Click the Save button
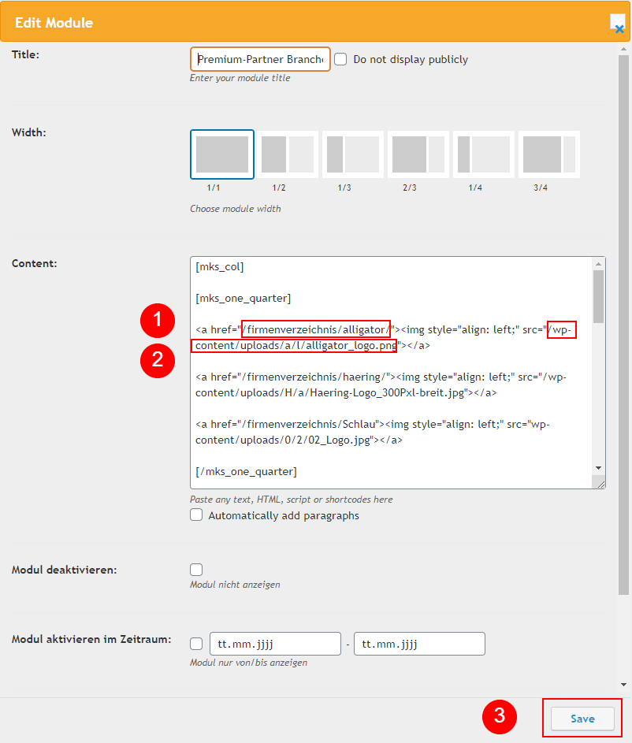The image size is (632, 743). click(582, 719)
